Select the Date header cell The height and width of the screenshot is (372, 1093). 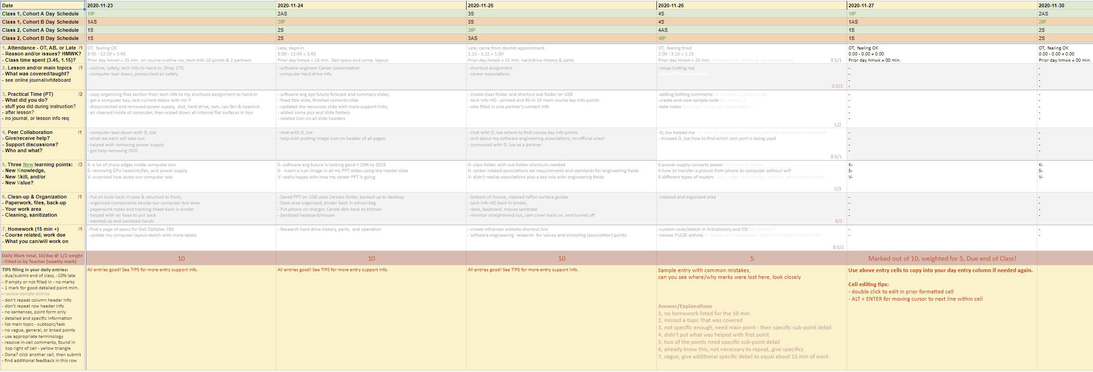[x=42, y=5]
